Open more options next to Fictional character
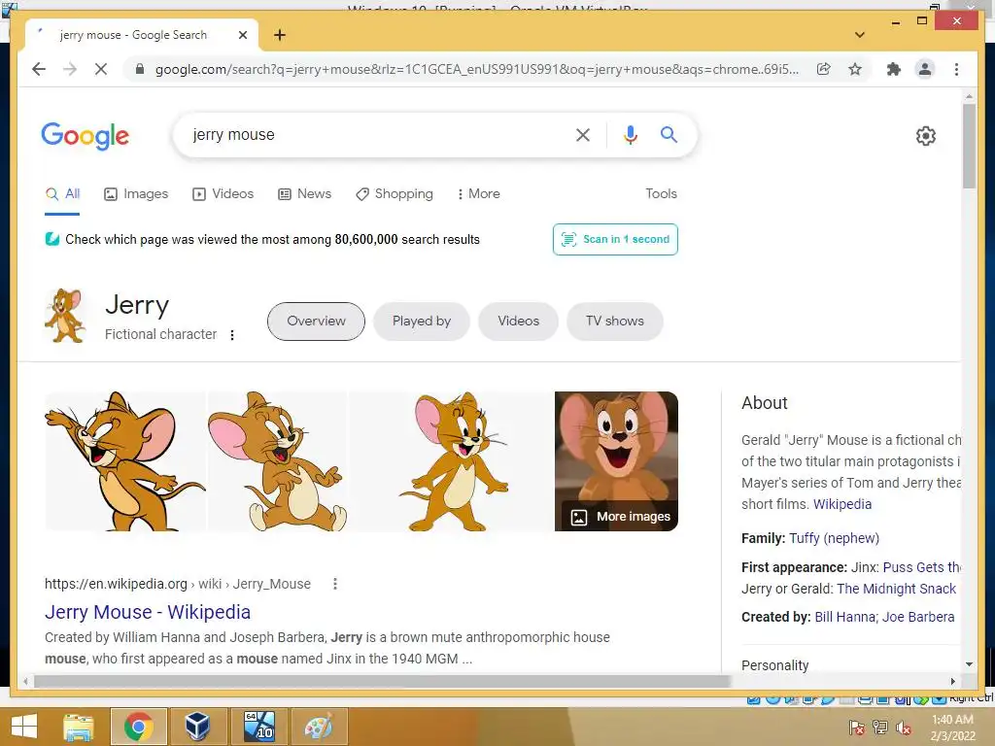Screen dimensions: 995x746 point(232,335)
